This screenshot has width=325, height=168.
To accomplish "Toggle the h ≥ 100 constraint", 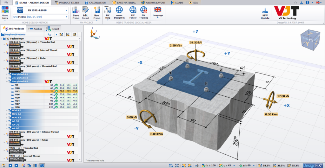I will (209, 165).
